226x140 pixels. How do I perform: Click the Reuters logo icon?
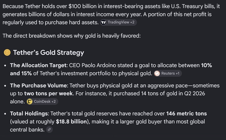(x=157, y=73)
